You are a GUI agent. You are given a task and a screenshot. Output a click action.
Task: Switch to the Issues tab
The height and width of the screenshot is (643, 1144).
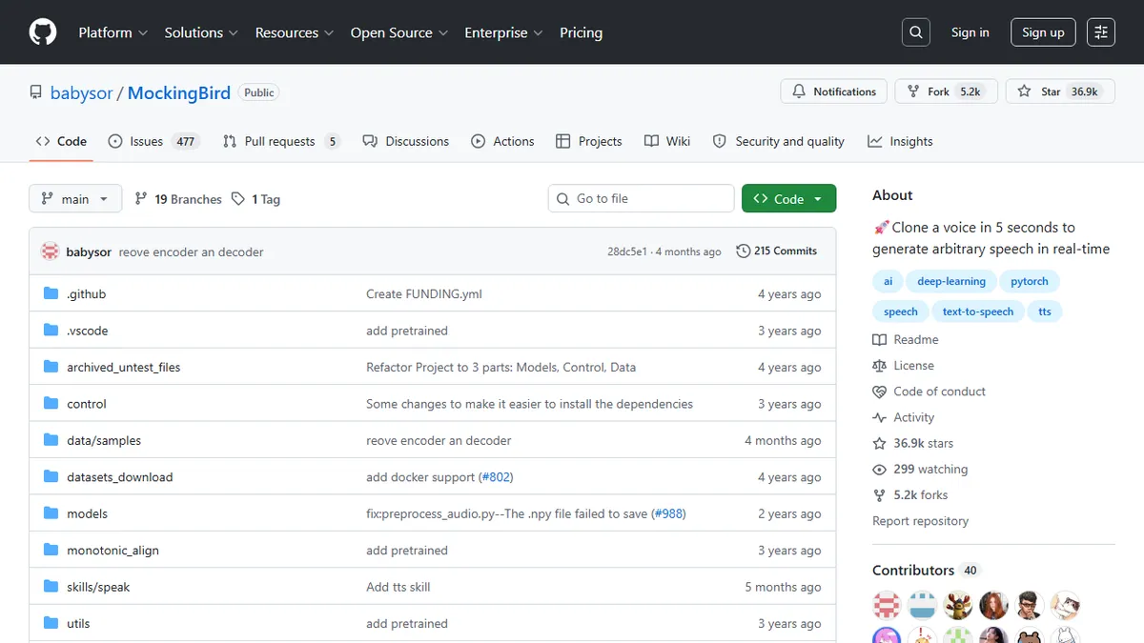coord(153,141)
